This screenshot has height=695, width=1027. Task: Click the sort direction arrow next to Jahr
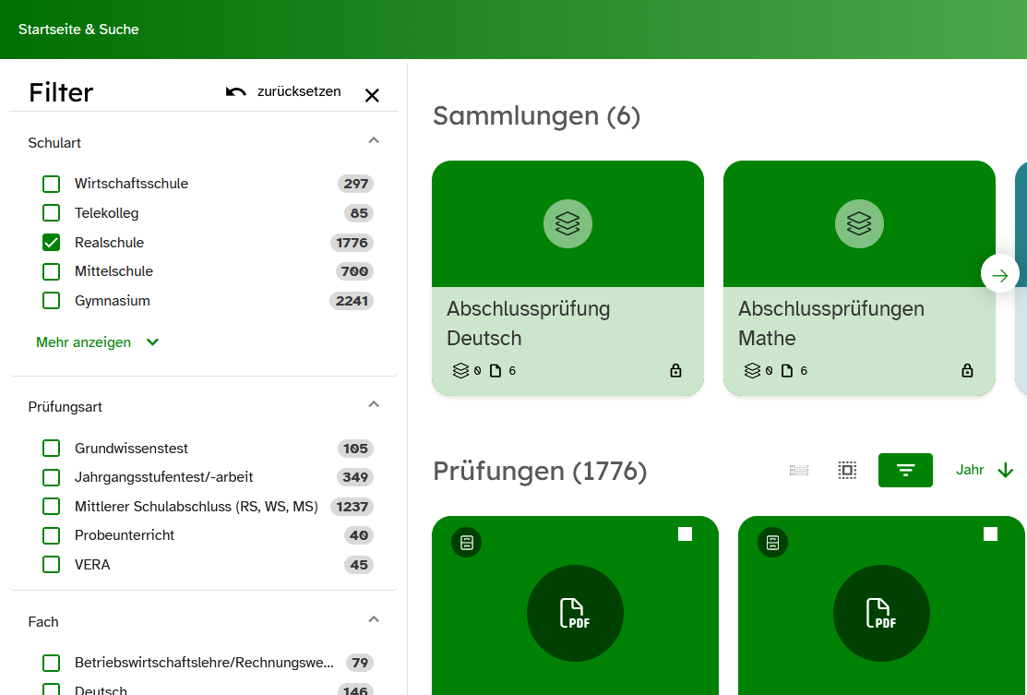[x=1006, y=471]
